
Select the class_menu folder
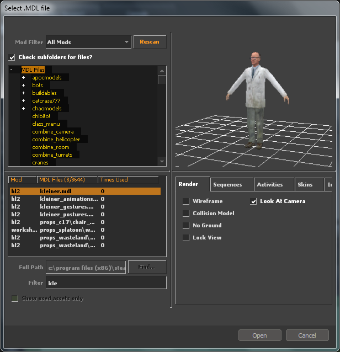click(x=46, y=124)
